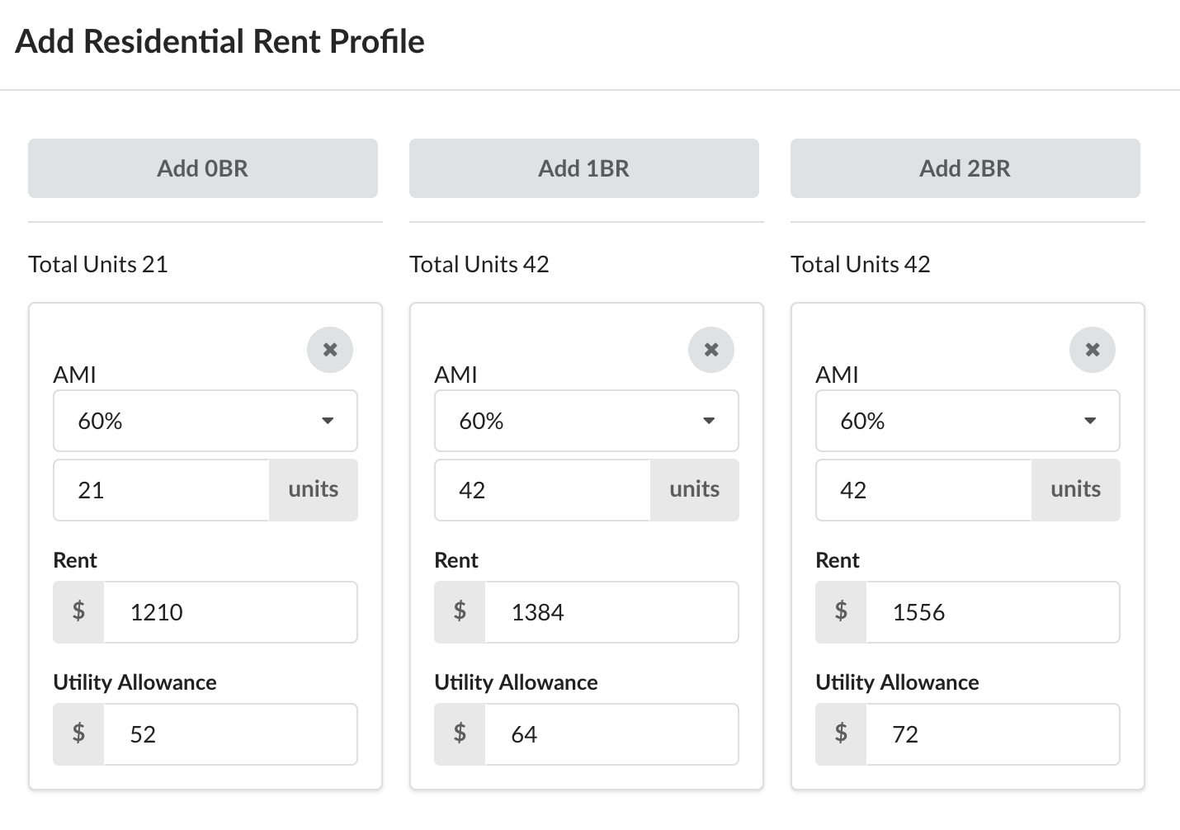
Task: Focus the 1BR units field showing 42
Action: click(543, 490)
